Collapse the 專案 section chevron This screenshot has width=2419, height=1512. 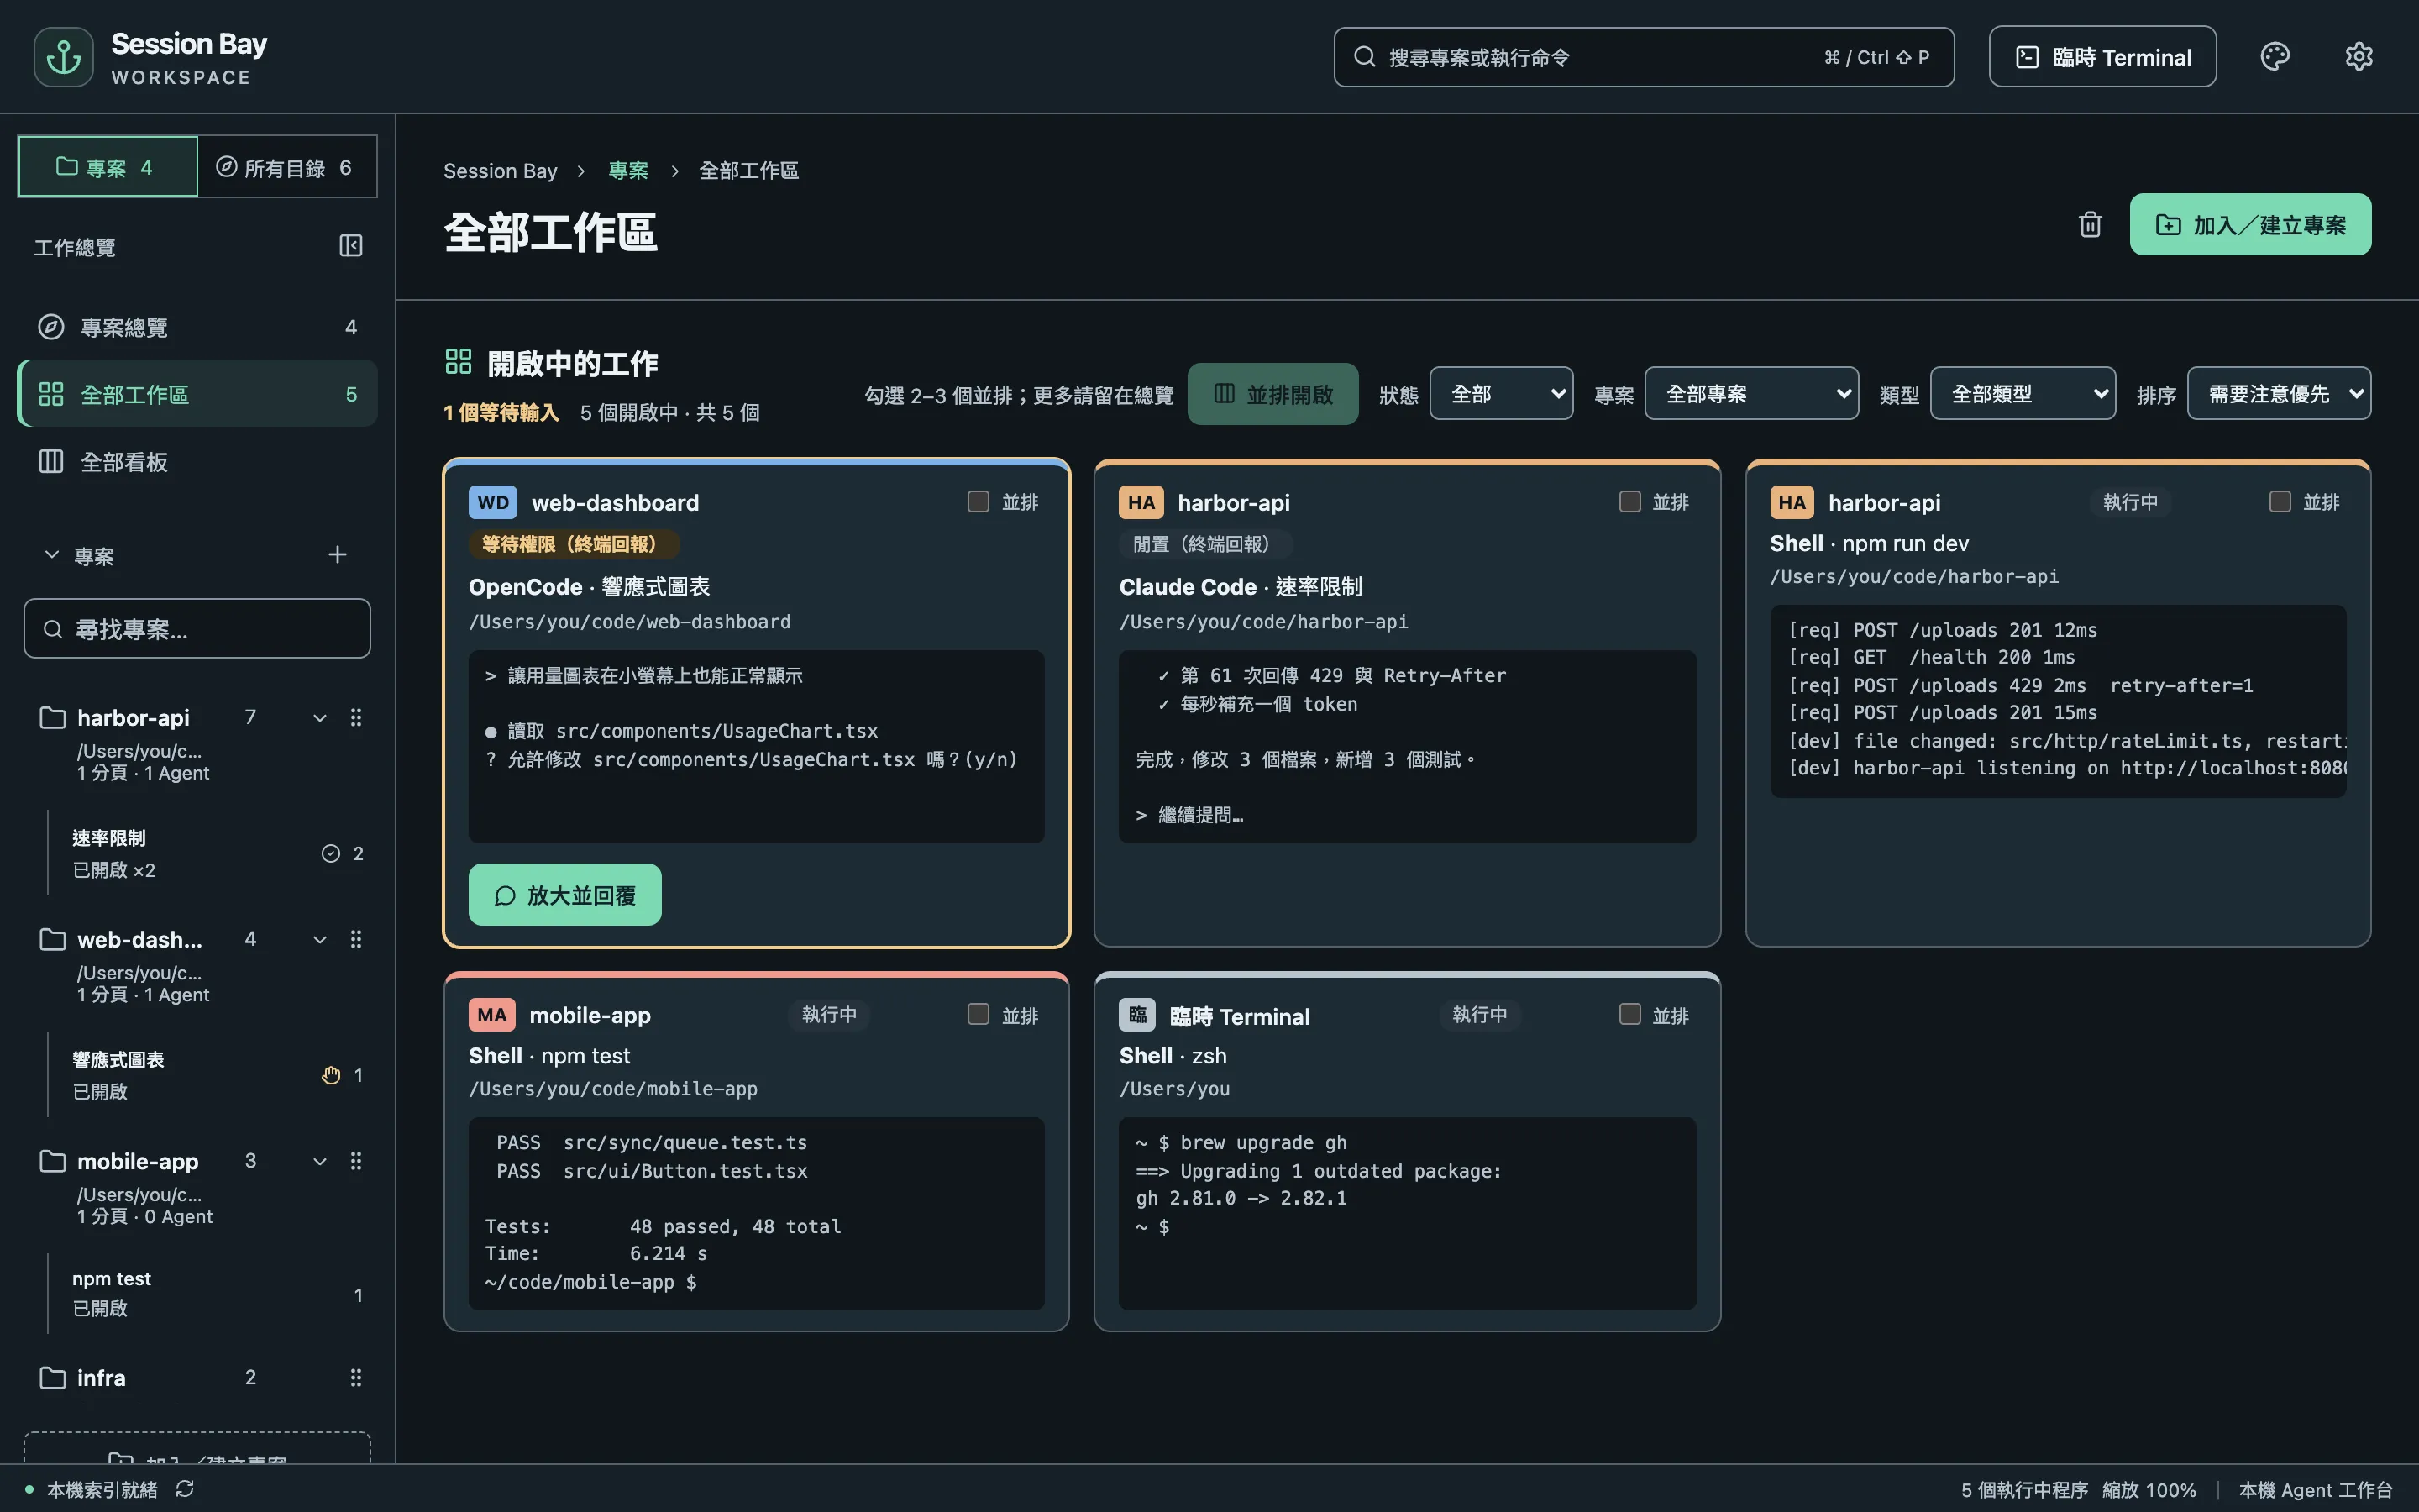click(52, 554)
